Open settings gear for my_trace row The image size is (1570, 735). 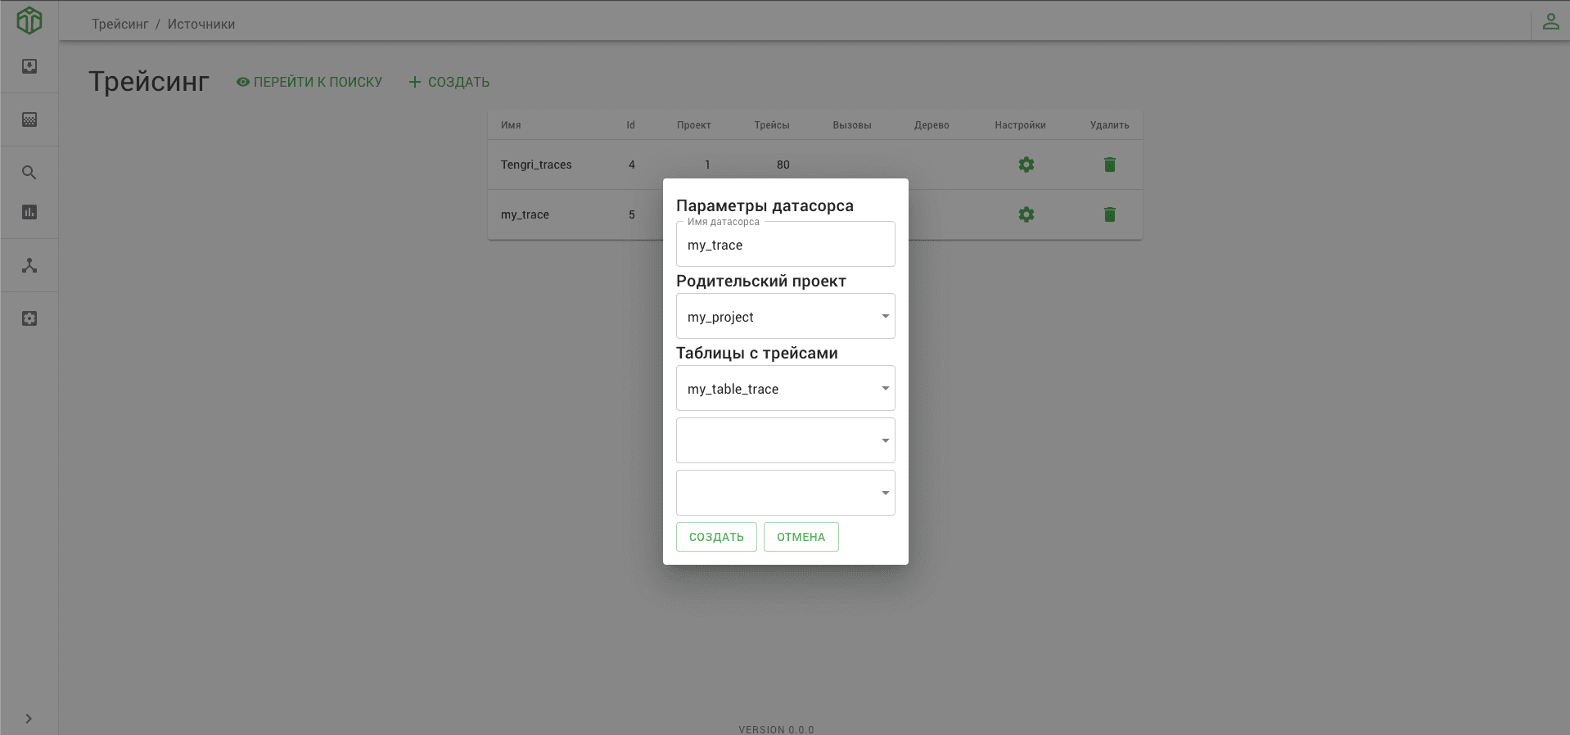(x=1026, y=214)
